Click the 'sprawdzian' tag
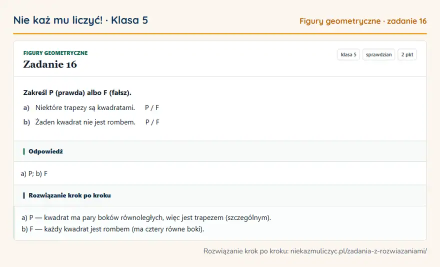The width and height of the screenshot is (440, 267). point(378,54)
